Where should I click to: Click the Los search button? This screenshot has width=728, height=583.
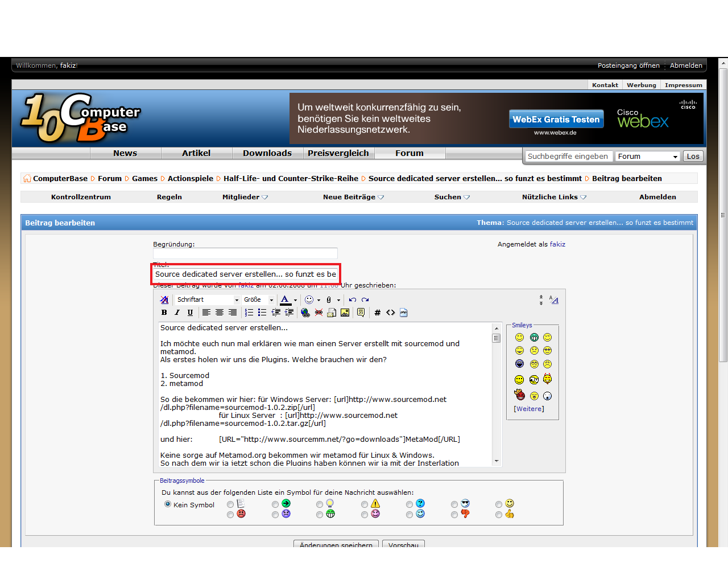click(693, 156)
